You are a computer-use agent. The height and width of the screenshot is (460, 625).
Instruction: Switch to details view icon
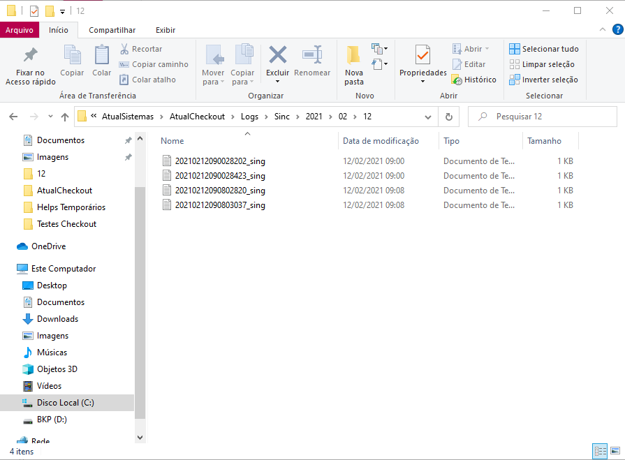600,451
